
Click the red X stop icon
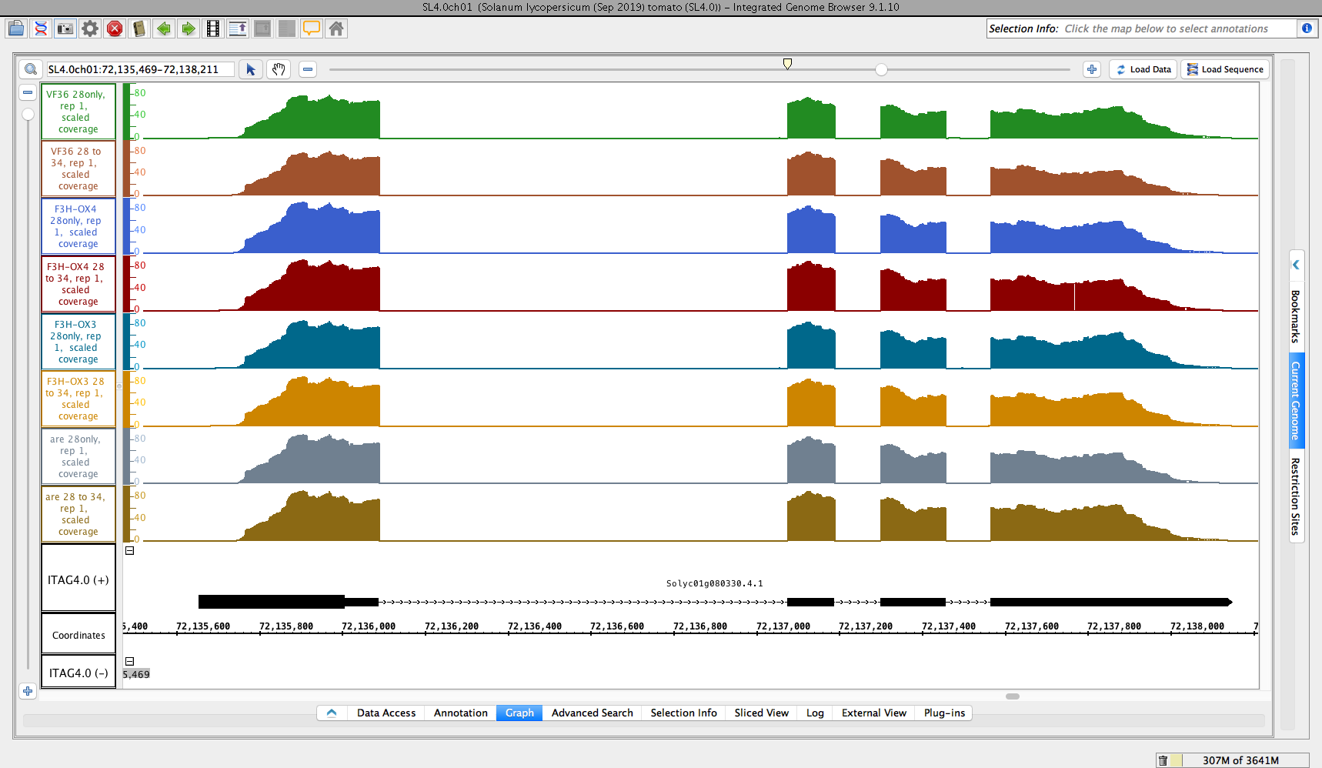[x=115, y=29]
